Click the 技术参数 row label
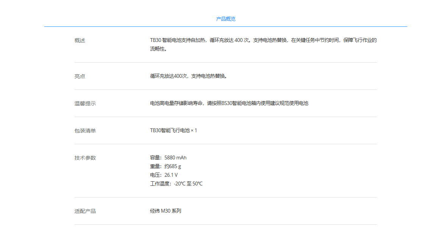This screenshot has width=436, height=233. [x=85, y=158]
